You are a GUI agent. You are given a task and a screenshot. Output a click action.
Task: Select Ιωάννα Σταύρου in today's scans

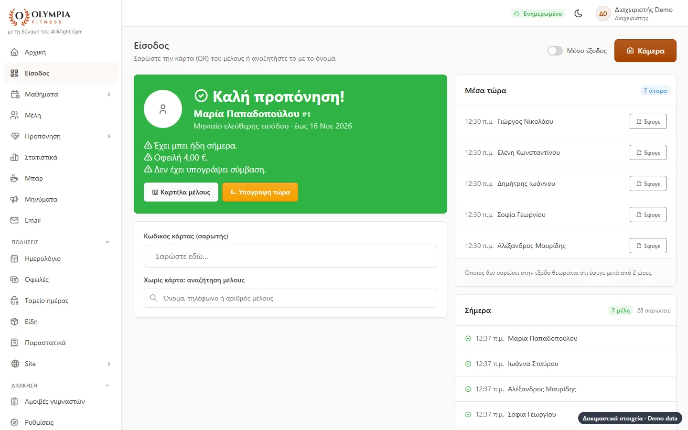pyautogui.click(x=566, y=364)
